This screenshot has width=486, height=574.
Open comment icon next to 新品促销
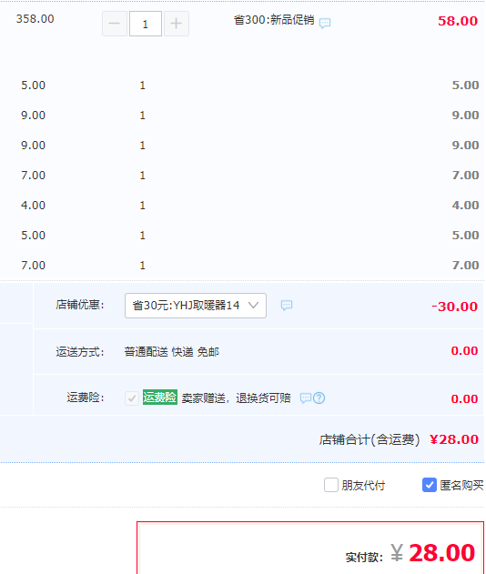point(325,24)
